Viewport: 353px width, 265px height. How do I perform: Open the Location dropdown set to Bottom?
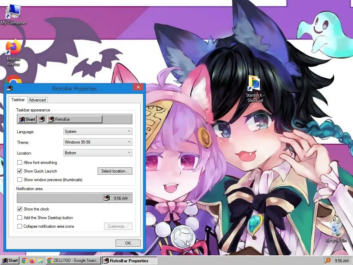(x=98, y=153)
